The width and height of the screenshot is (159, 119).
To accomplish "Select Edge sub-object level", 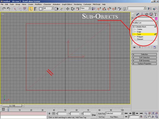I will point(139,32).
